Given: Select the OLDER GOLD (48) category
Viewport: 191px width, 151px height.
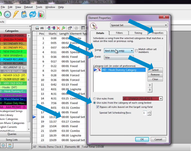Looking at the screenshot, I should 13,79.
